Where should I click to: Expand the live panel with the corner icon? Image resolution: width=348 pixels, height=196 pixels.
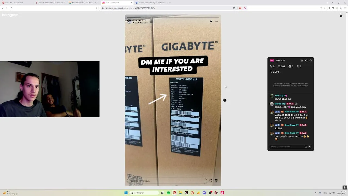tap(310, 60)
